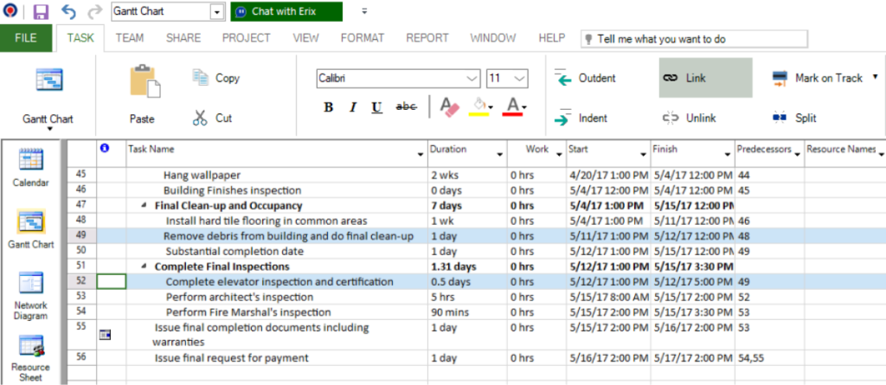
Task: Click the Mark on Track icon
Action: (780, 78)
